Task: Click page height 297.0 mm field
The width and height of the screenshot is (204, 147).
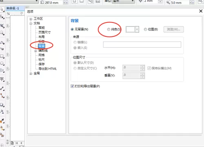Action: pyautogui.click(x=53, y=2)
